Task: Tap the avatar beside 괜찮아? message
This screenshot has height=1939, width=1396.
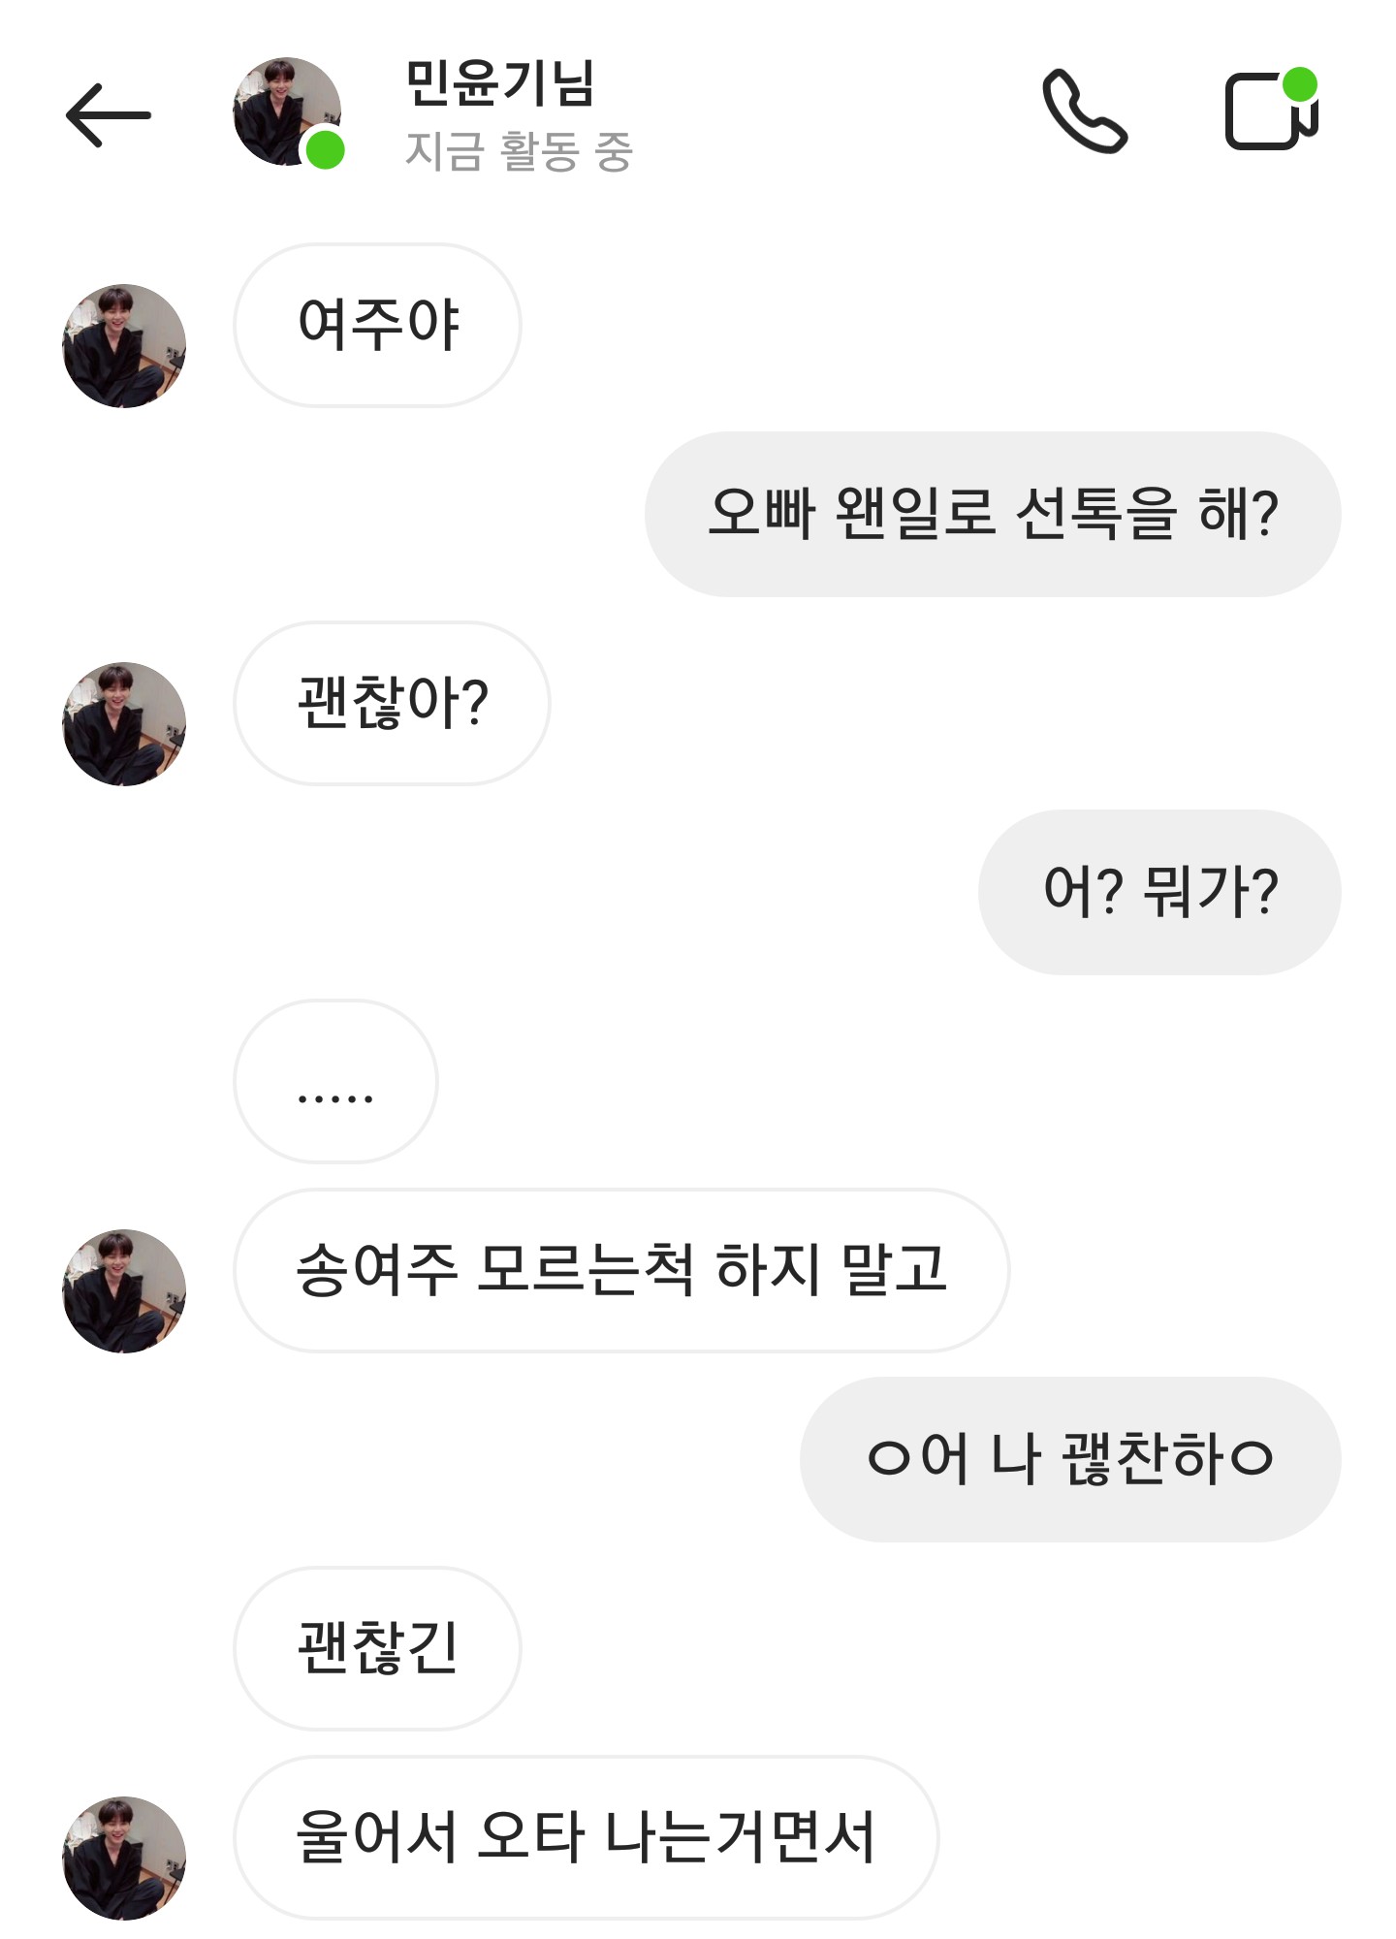Action: [x=124, y=724]
